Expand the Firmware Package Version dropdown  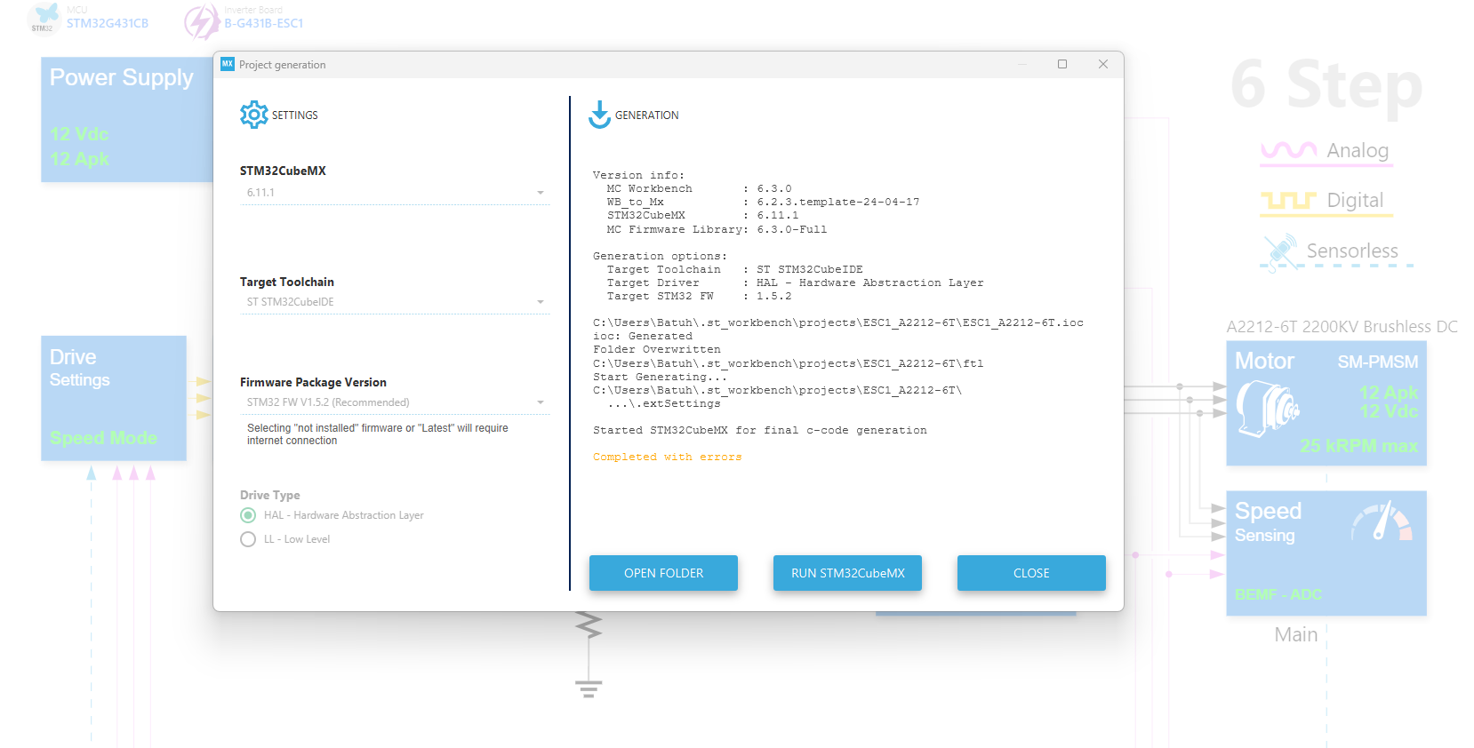coord(395,402)
